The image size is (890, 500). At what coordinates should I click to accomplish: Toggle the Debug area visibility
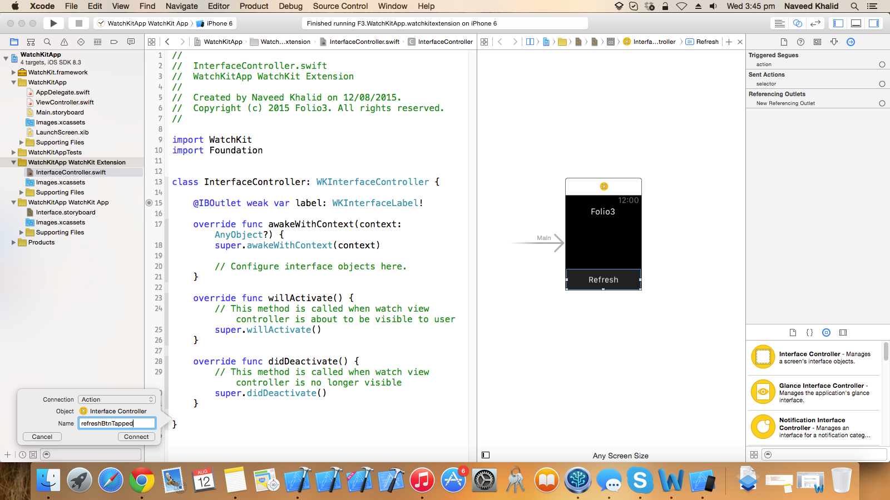(x=855, y=23)
